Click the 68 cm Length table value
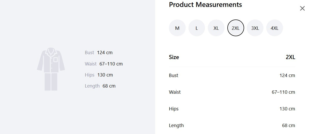Screen dimensions: 309x134 click(x=289, y=126)
